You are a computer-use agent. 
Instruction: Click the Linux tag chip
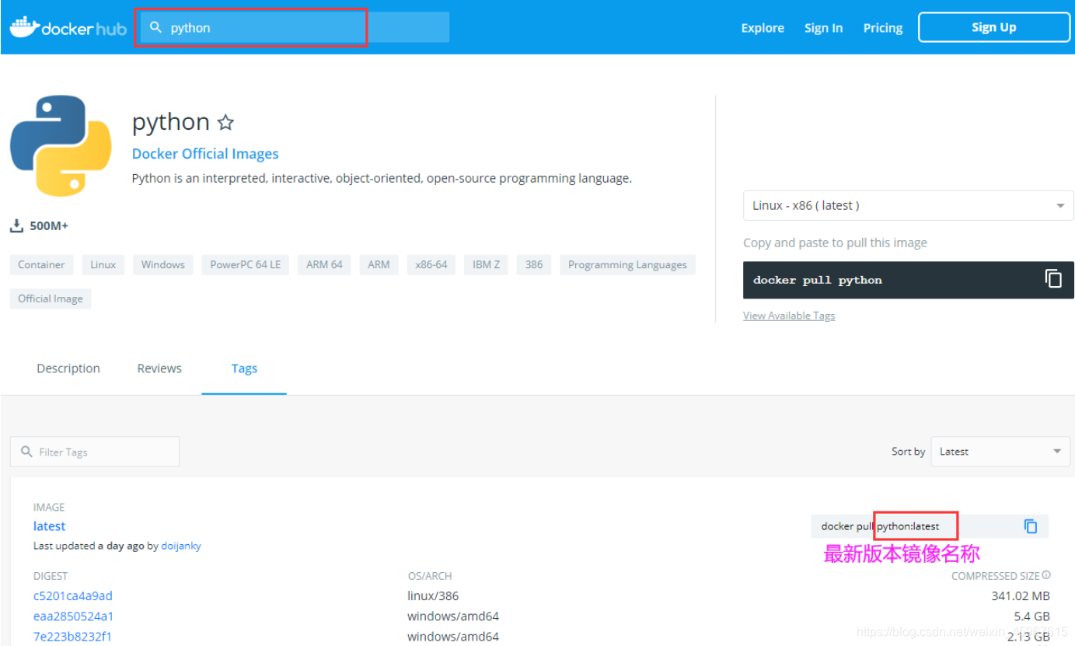(x=103, y=264)
